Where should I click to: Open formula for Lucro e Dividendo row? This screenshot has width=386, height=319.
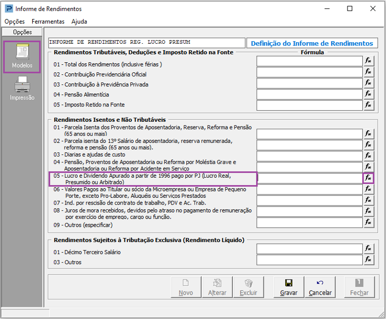(x=368, y=178)
